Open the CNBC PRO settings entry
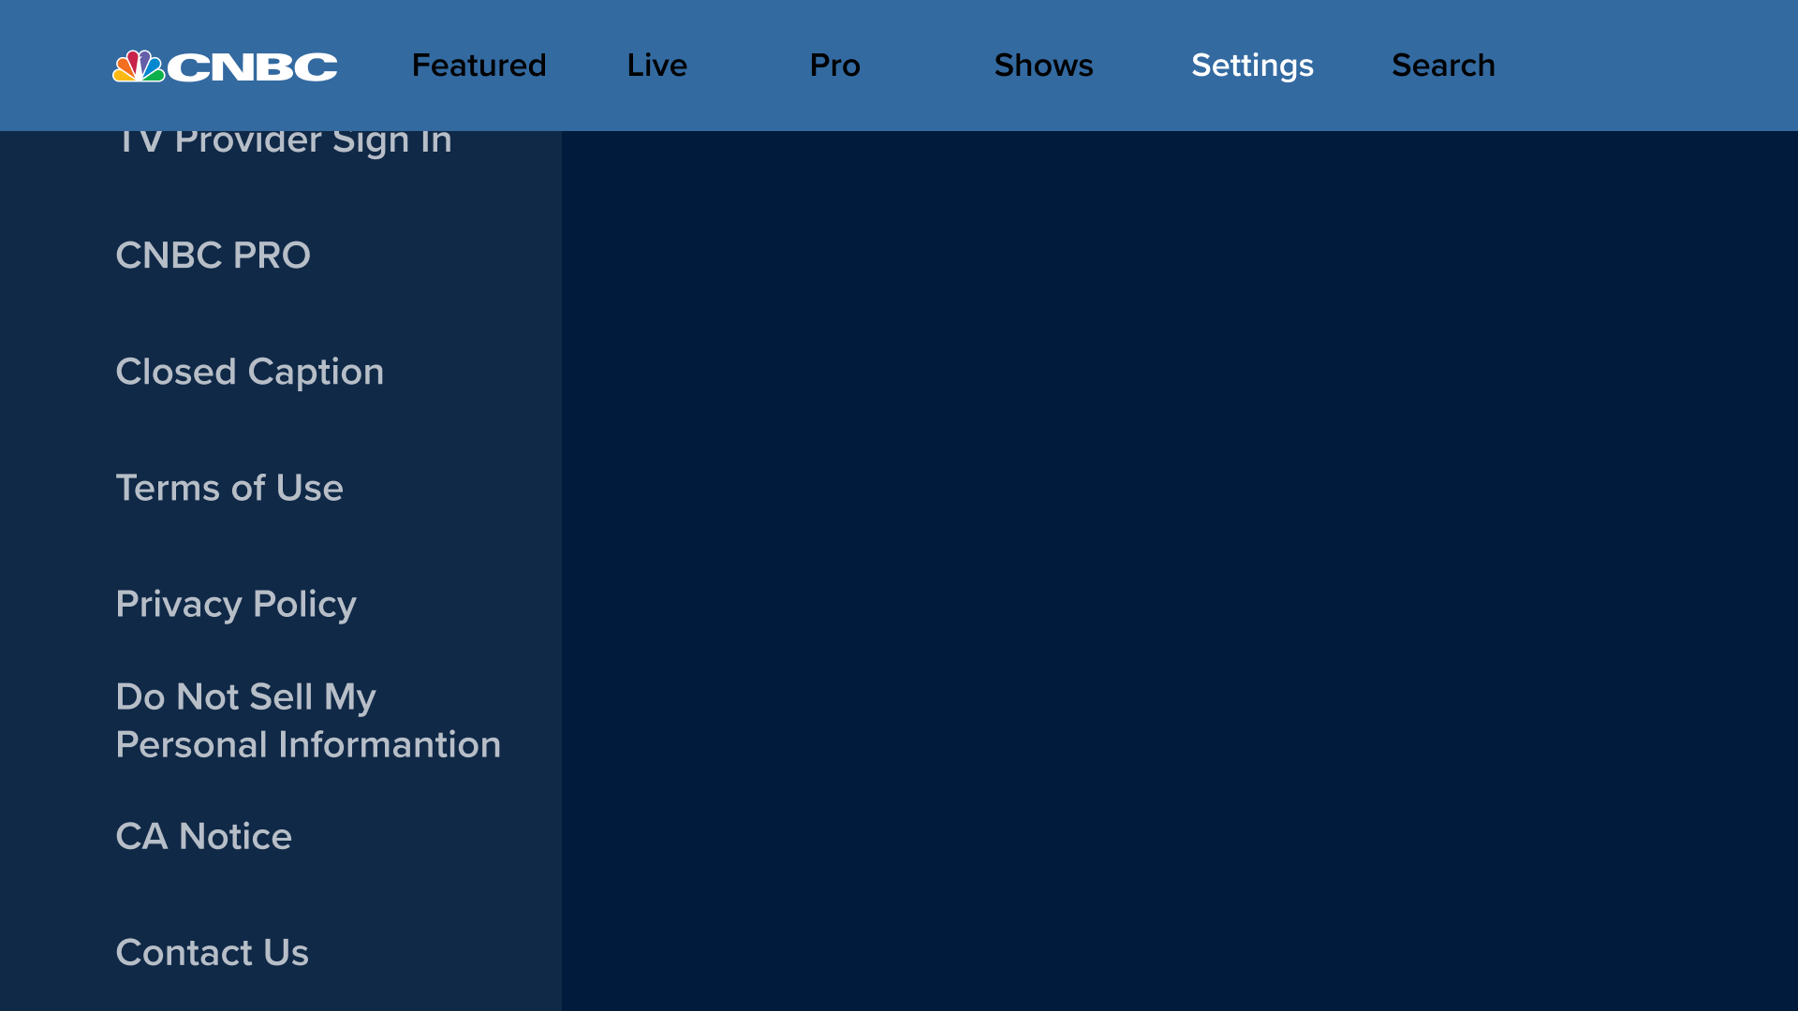 tap(213, 256)
